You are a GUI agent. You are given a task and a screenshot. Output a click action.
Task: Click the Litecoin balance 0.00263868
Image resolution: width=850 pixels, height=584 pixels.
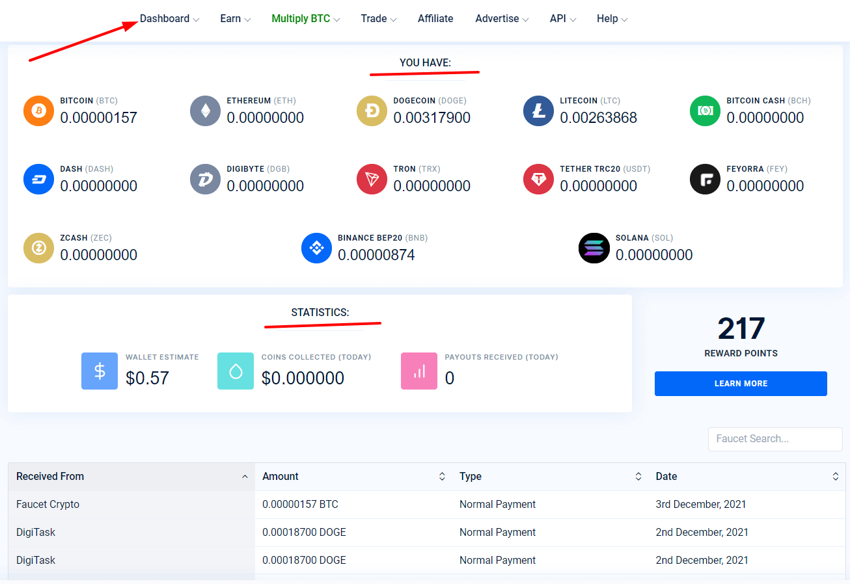tap(598, 118)
